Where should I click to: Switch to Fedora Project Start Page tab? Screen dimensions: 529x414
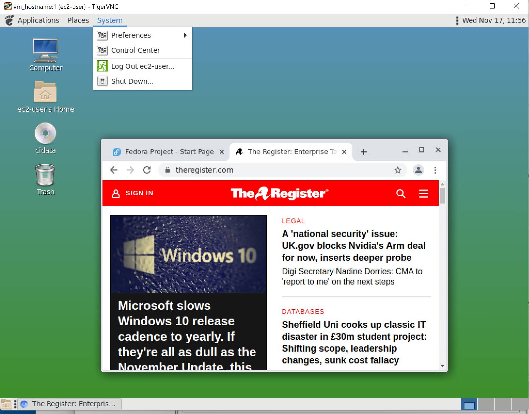[168, 151]
